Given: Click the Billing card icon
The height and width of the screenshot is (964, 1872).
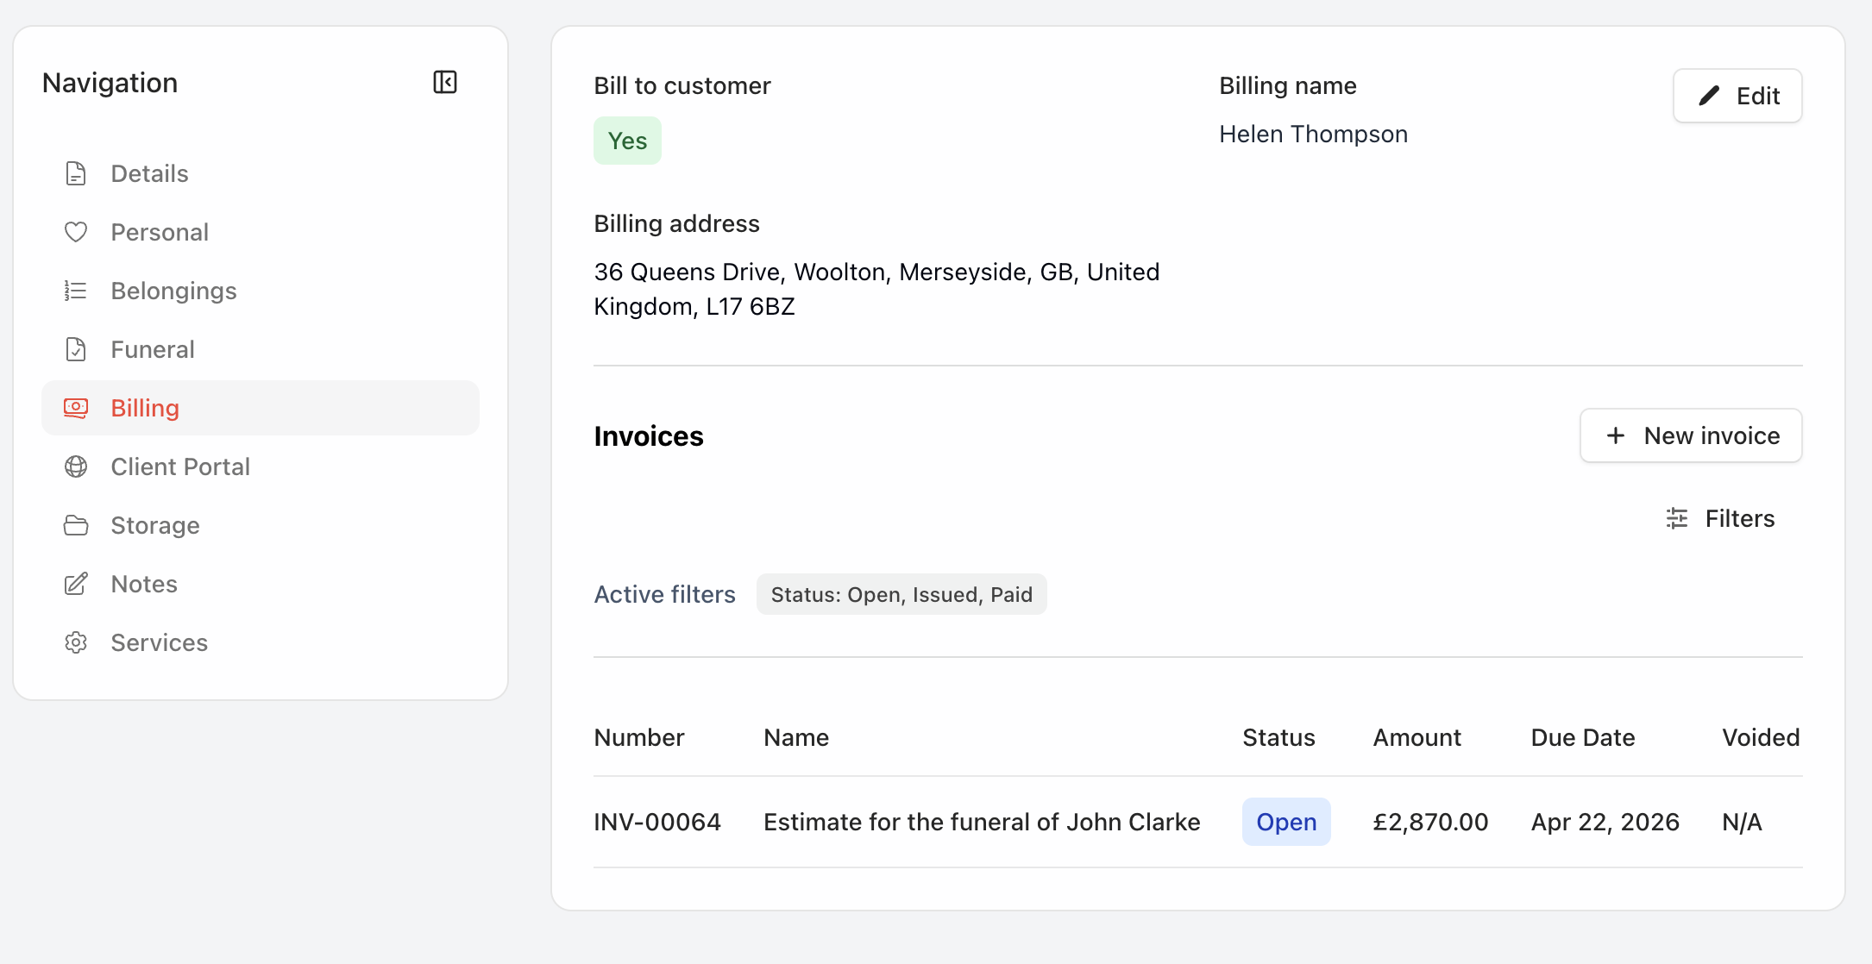Looking at the screenshot, I should [x=76, y=408].
